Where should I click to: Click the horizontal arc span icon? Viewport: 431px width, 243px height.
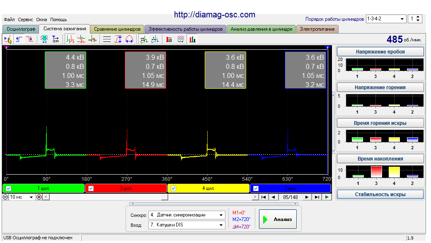tap(129, 39)
